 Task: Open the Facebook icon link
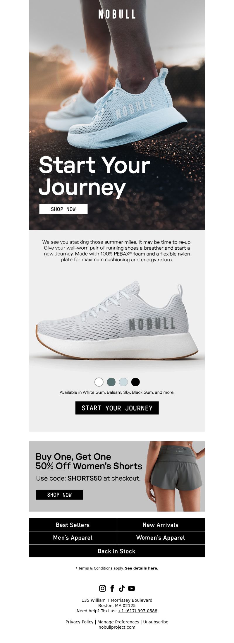tap(112, 588)
